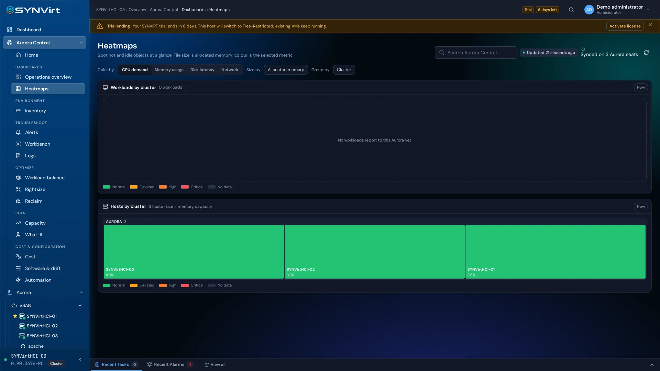Click the Activate license button
Image resolution: width=660 pixels, height=371 pixels.
[625, 26]
